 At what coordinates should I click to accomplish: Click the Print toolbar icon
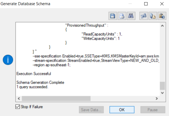click(122, 16)
